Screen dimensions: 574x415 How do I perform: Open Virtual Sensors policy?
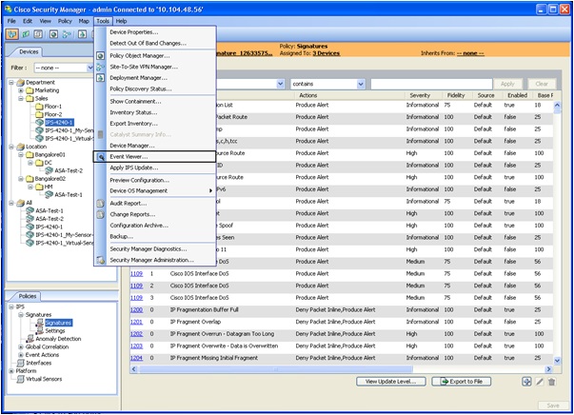pyautogui.click(x=44, y=379)
